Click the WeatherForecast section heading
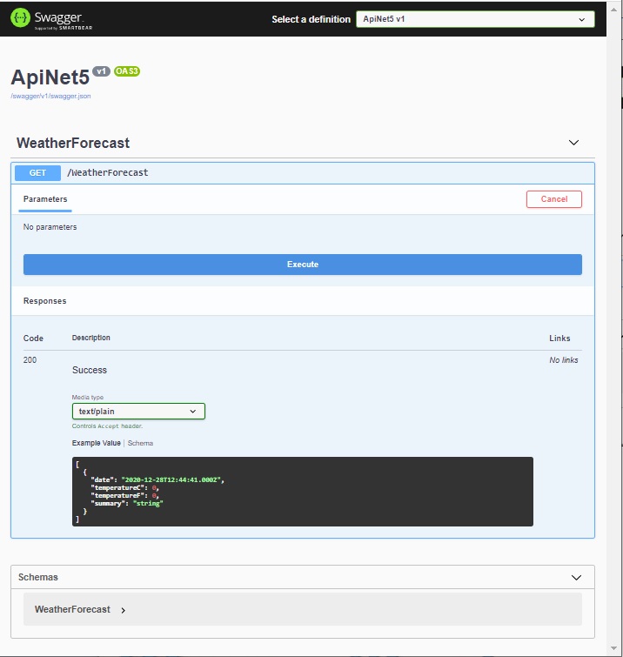The height and width of the screenshot is (657, 623). [73, 143]
